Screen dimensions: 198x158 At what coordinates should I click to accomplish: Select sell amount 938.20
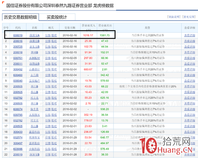(x=105, y=109)
